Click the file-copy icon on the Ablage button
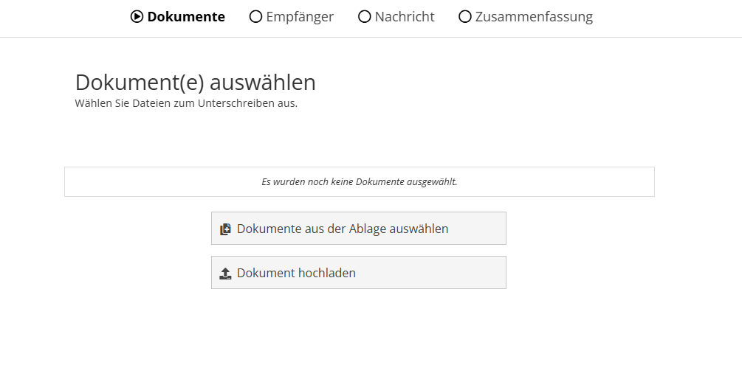Screen dimensions: 742x379 point(226,229)
